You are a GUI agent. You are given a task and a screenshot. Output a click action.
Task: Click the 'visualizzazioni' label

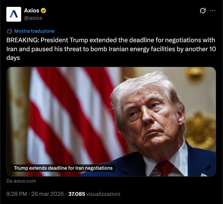(x=103, y=194)
